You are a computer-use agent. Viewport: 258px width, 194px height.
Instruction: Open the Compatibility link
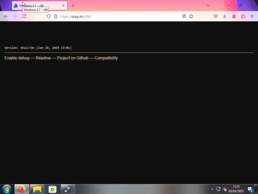coord(106,58)
